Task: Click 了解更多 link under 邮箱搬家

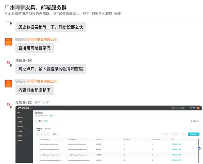Action: pyautogui.click(x=51, y=116)
